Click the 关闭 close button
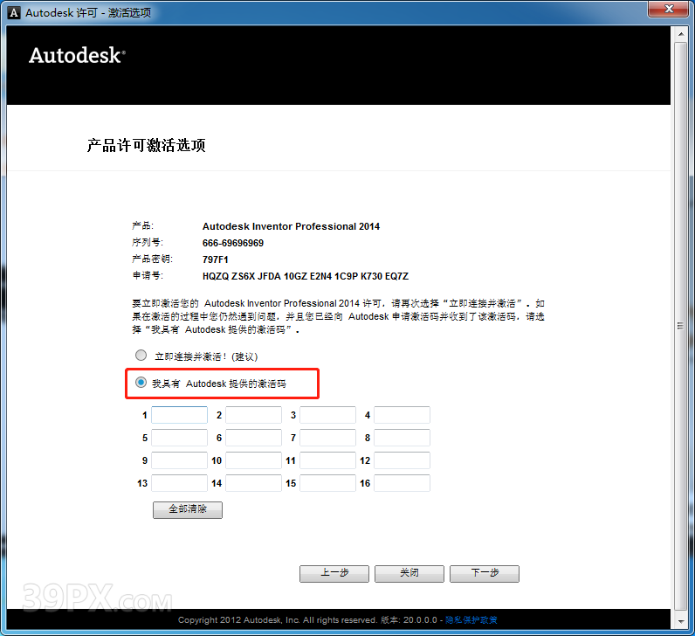The width and height of the screenshot is (695, 636). [x=409, y=573]
